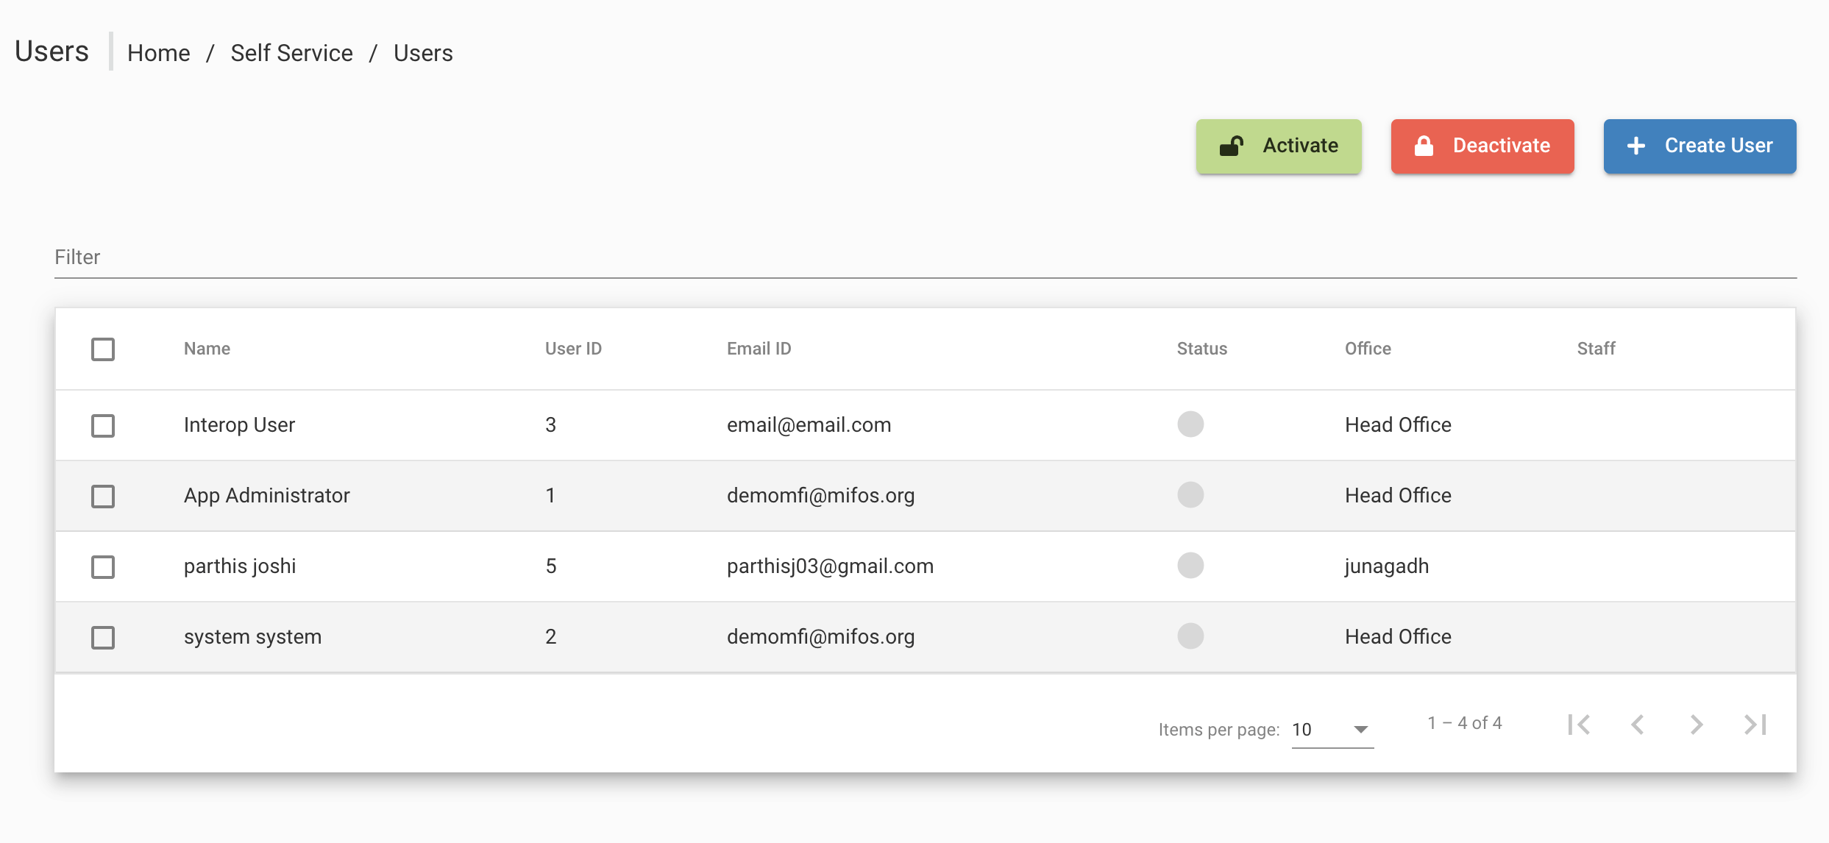Navigate to Home via breadcrumb

tap(158, 52)
